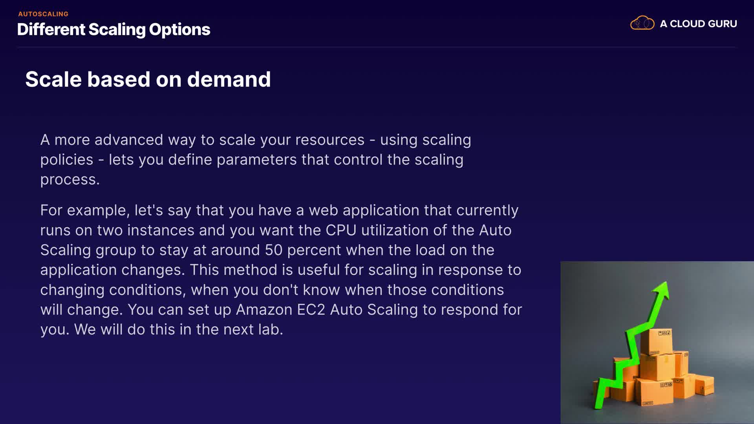The width and height of the screenshot is (754, 424).
Task: Click the orange cloud logo icon
Action: tap(642, 23)
